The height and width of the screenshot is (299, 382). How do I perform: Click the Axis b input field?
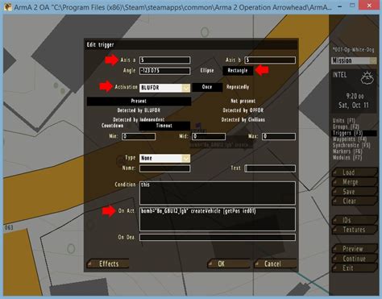tap(270, 60)
